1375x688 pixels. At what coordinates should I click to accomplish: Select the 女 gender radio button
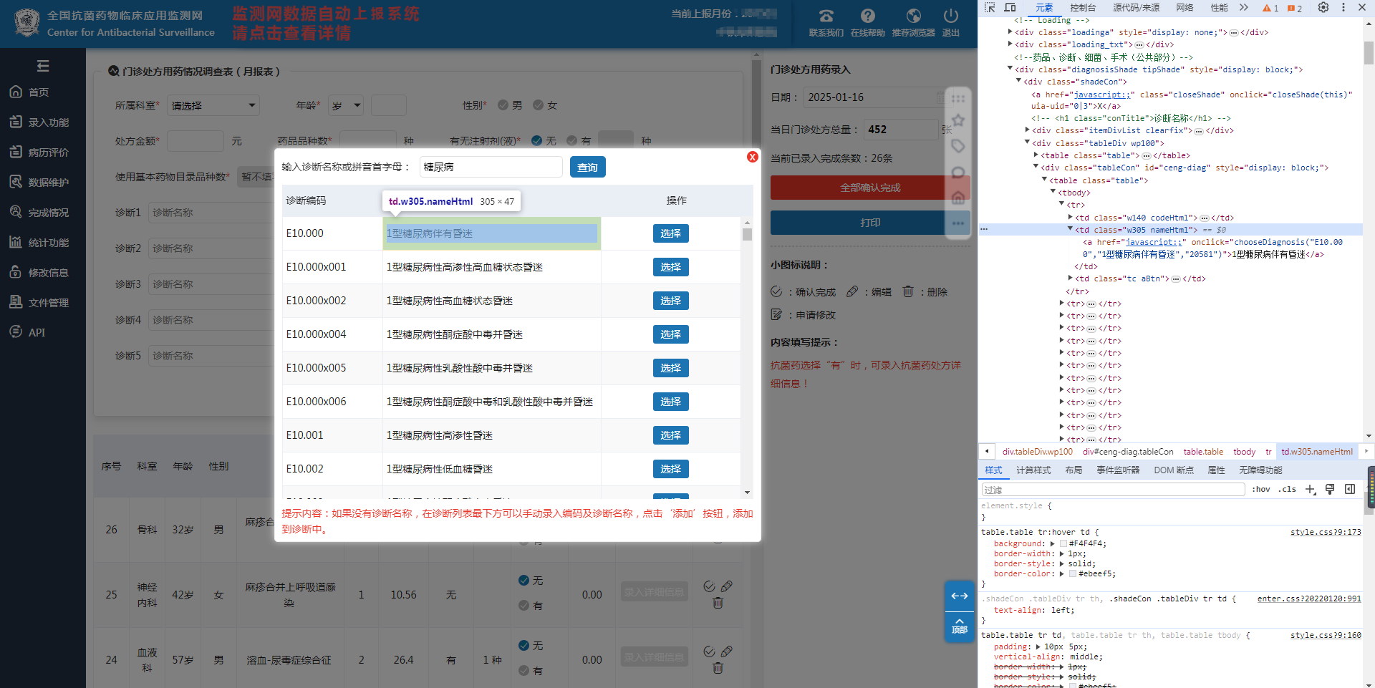(539, 105)
